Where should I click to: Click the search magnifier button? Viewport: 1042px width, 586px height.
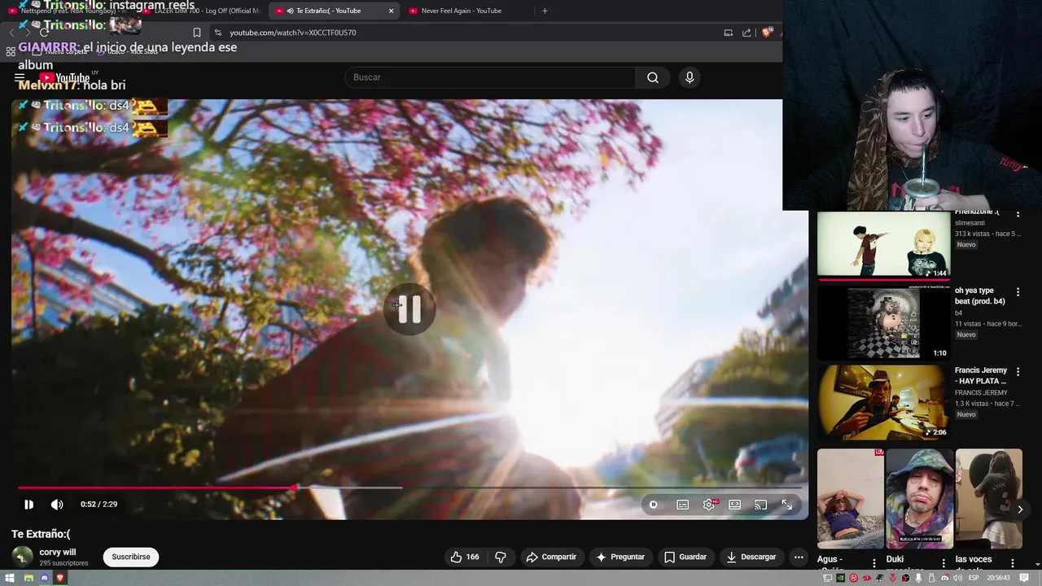pos(653,77)
